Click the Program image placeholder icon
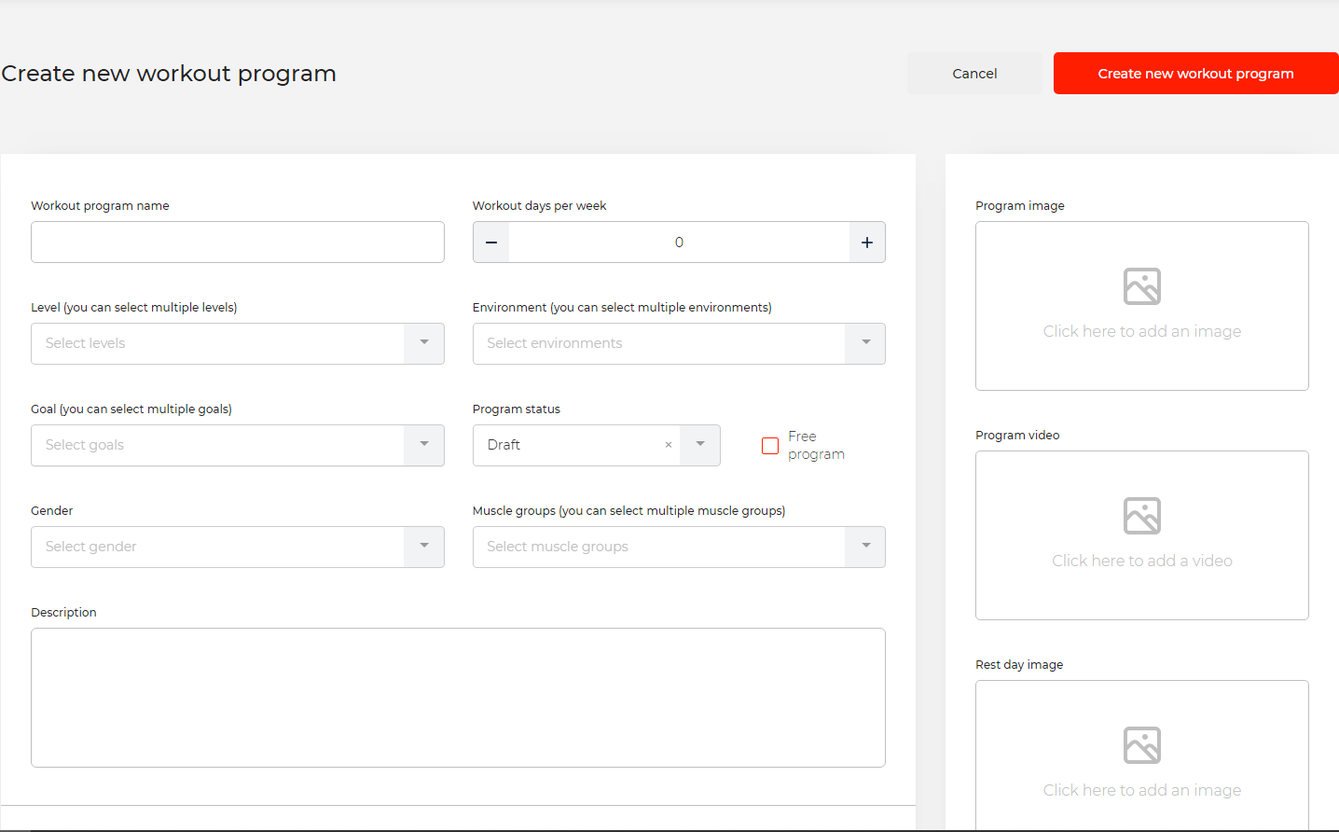Viewport: 1339px width, 832px height. [1141, 286]
